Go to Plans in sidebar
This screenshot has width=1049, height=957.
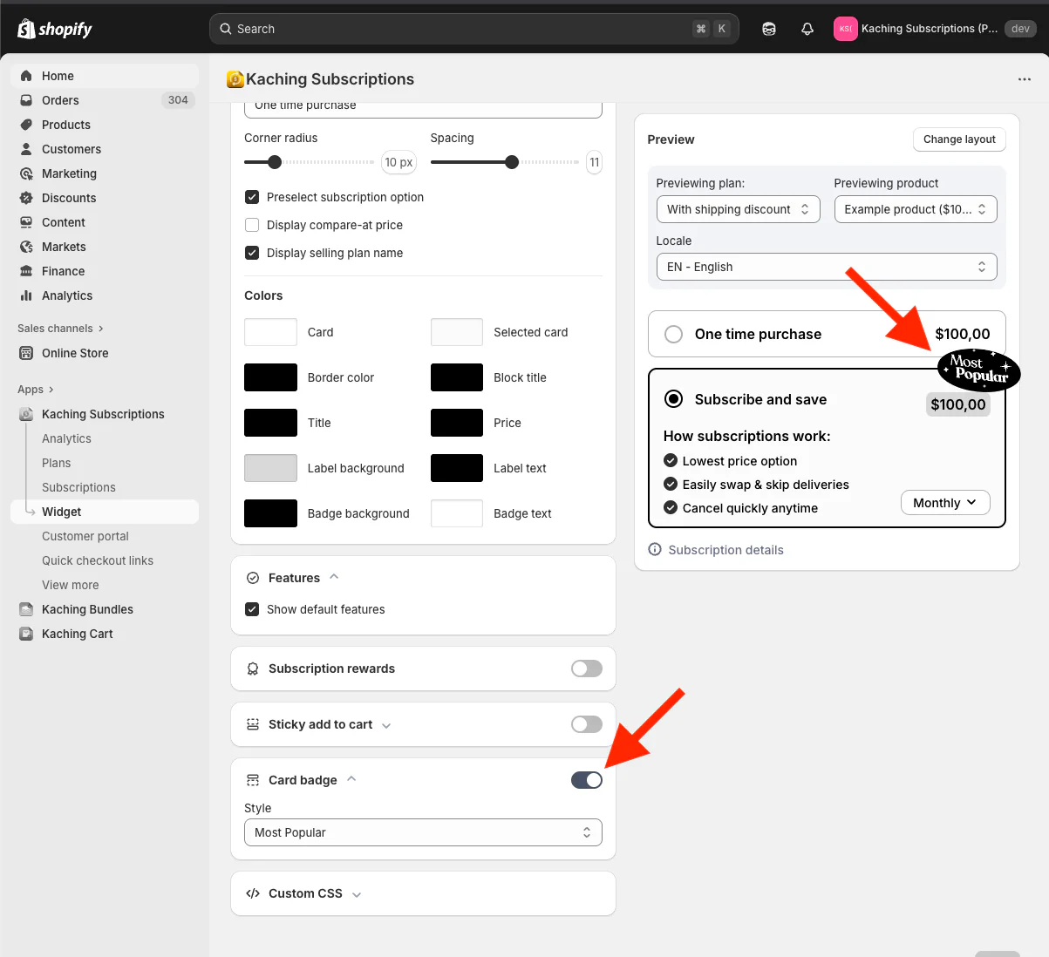pos(57,463)
